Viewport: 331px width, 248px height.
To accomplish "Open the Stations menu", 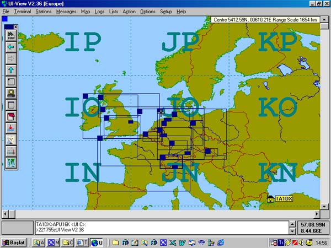I will coord(43,12).
